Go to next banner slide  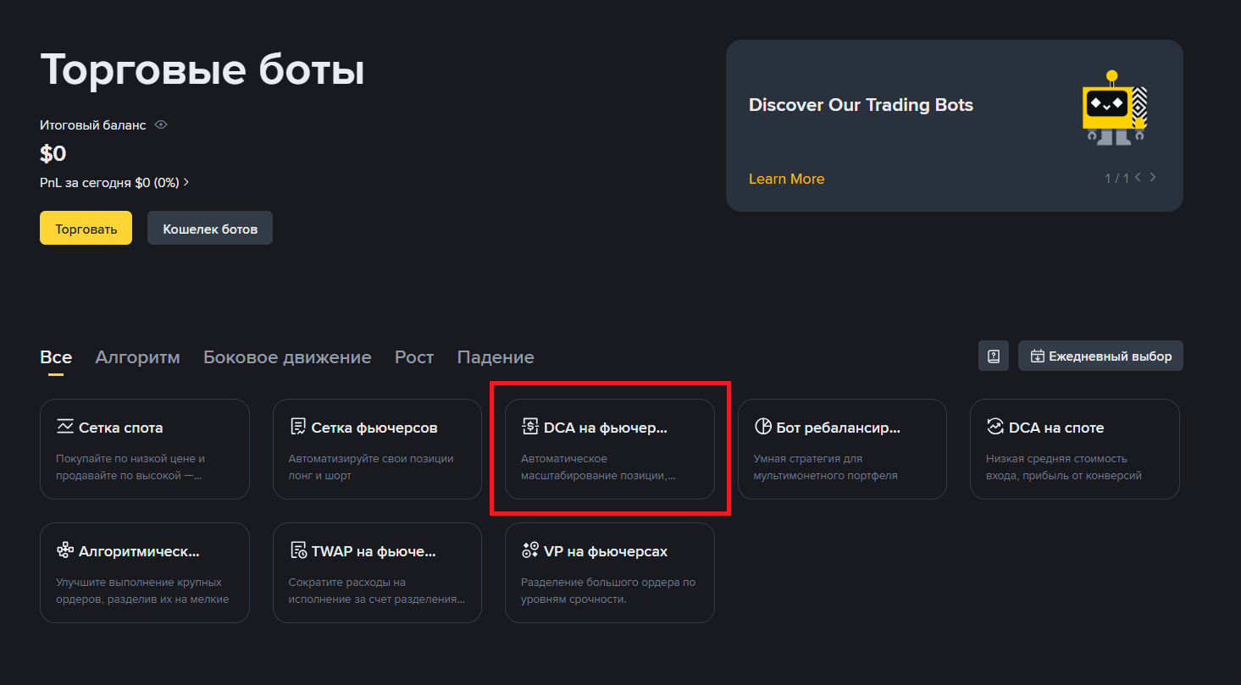1153,178
